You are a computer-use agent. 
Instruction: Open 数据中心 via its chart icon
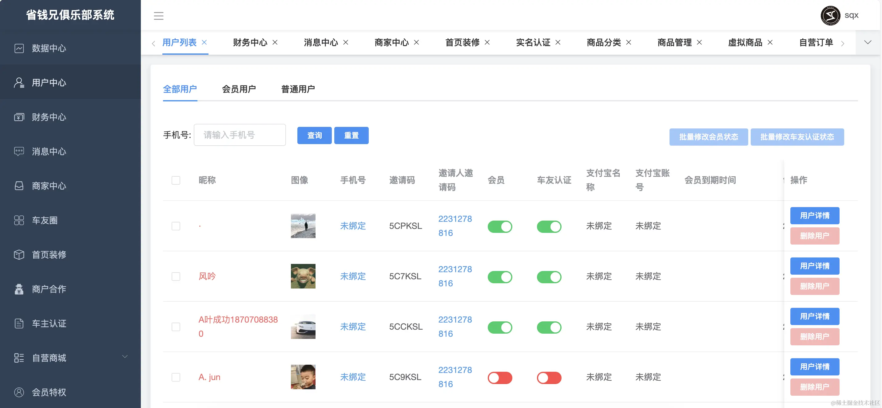[19, 48]
